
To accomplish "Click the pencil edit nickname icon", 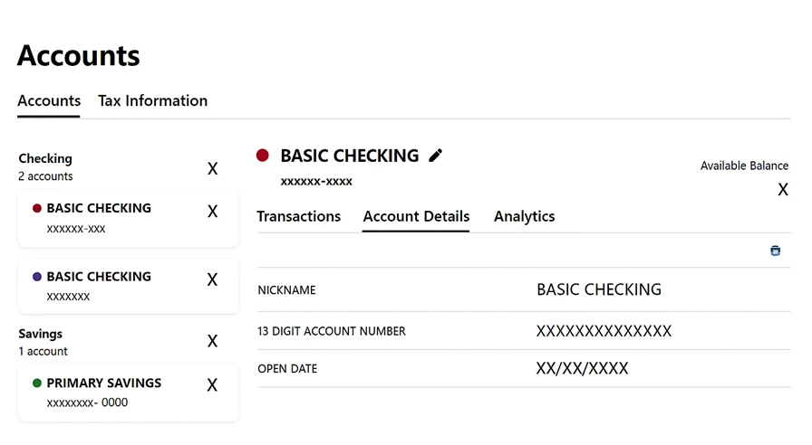I will tap(436, 156).
